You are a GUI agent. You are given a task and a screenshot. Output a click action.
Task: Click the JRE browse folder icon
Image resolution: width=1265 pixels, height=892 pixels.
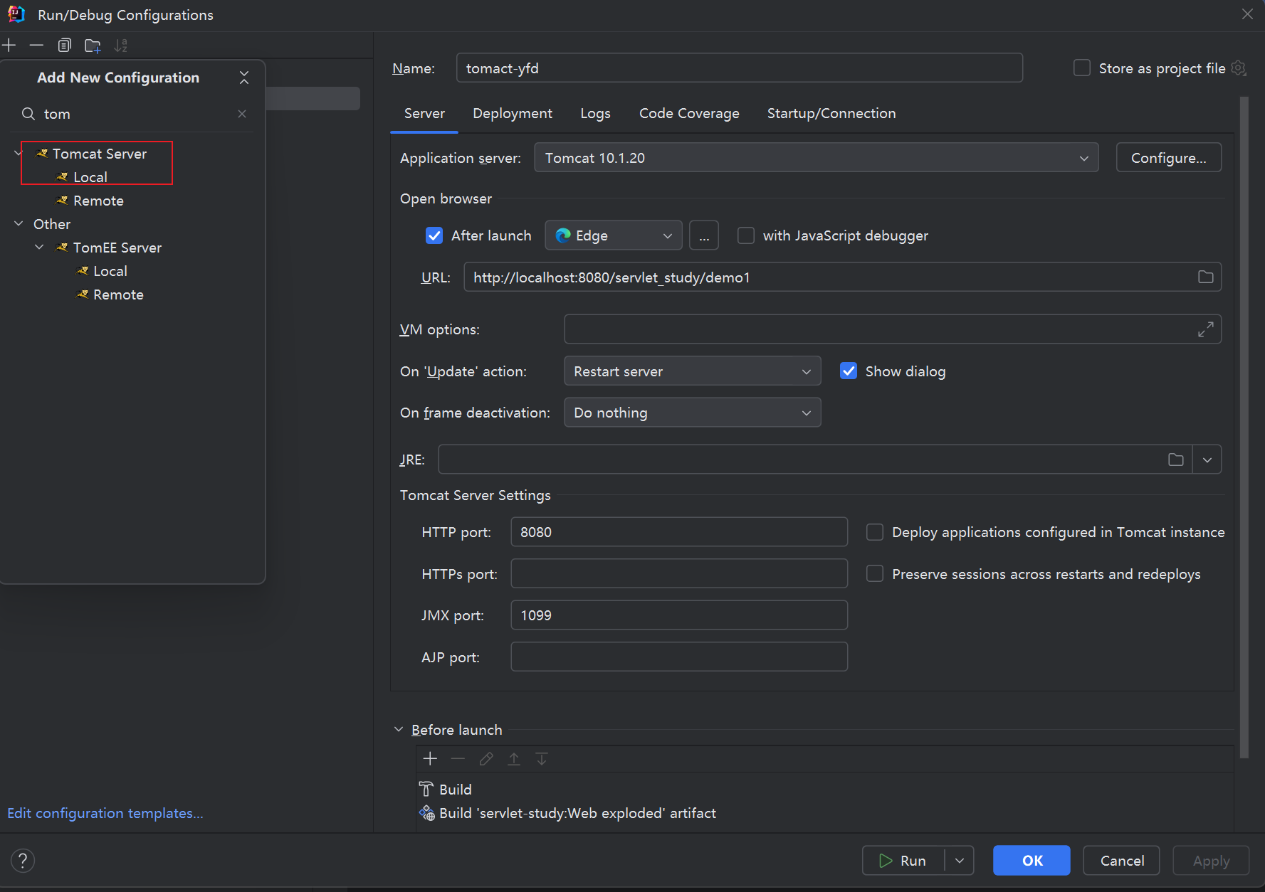[x=1175, y=460]
